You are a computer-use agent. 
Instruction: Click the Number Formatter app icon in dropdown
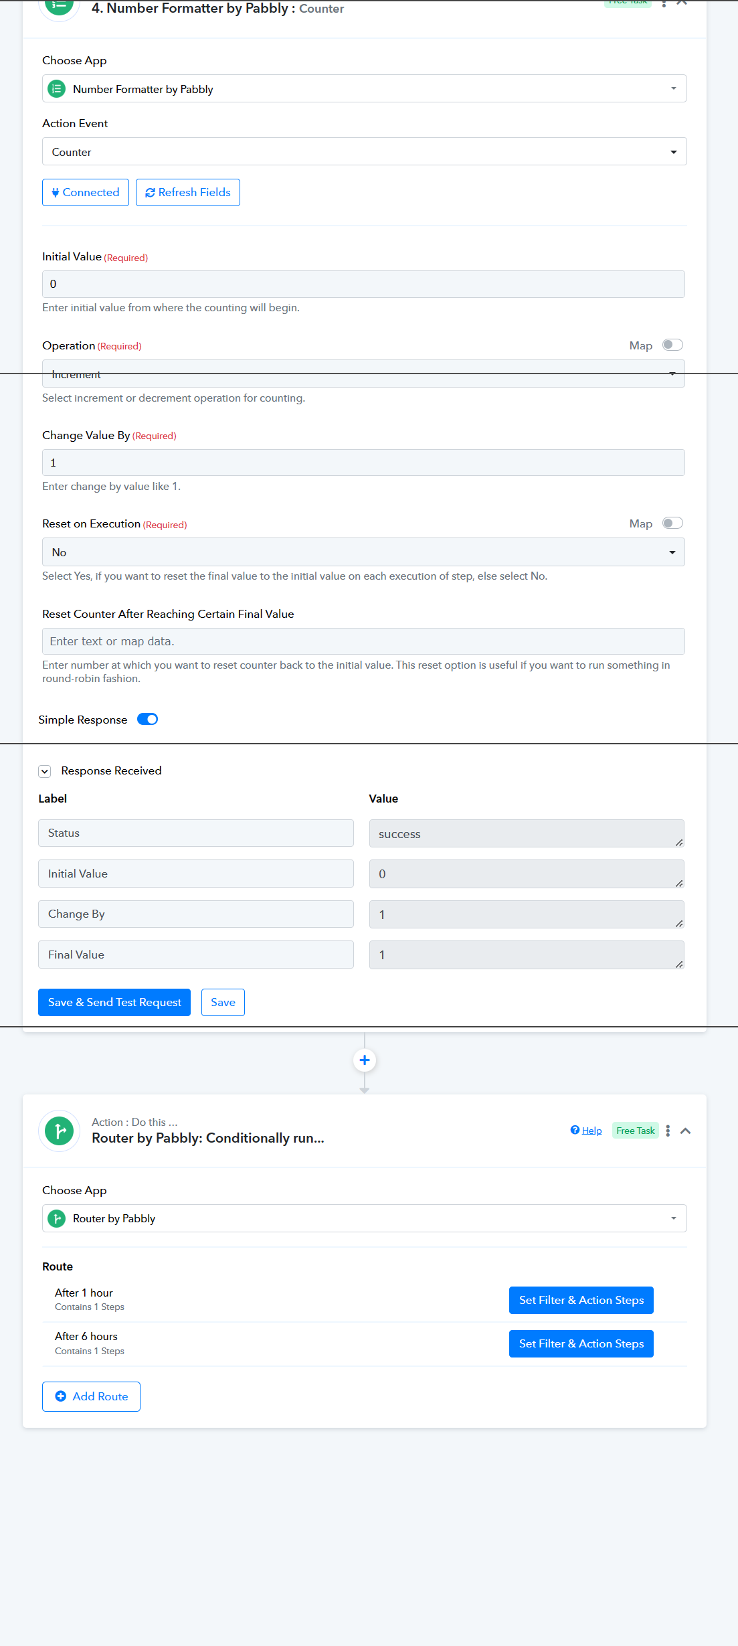[x=57, y=88]
